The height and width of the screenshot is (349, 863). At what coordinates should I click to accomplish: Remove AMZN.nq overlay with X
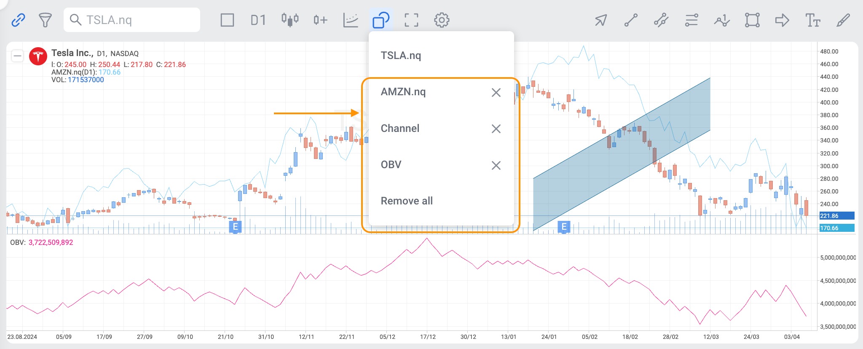(x=496, y=92)
